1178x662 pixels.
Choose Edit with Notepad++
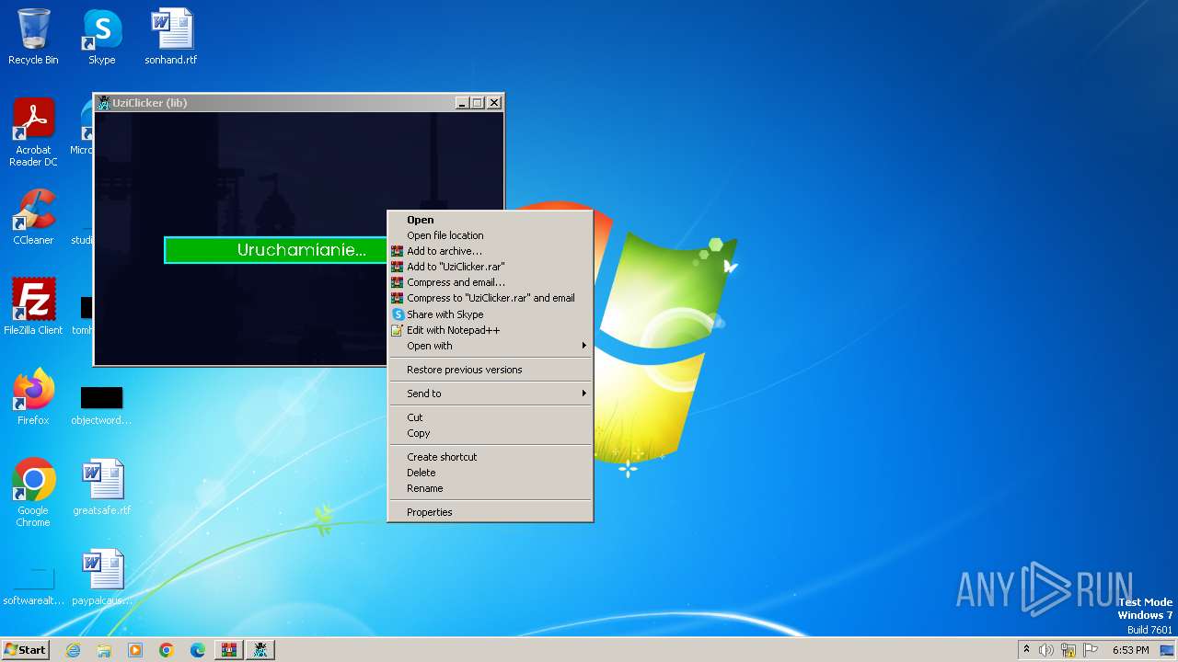[491, 330]
